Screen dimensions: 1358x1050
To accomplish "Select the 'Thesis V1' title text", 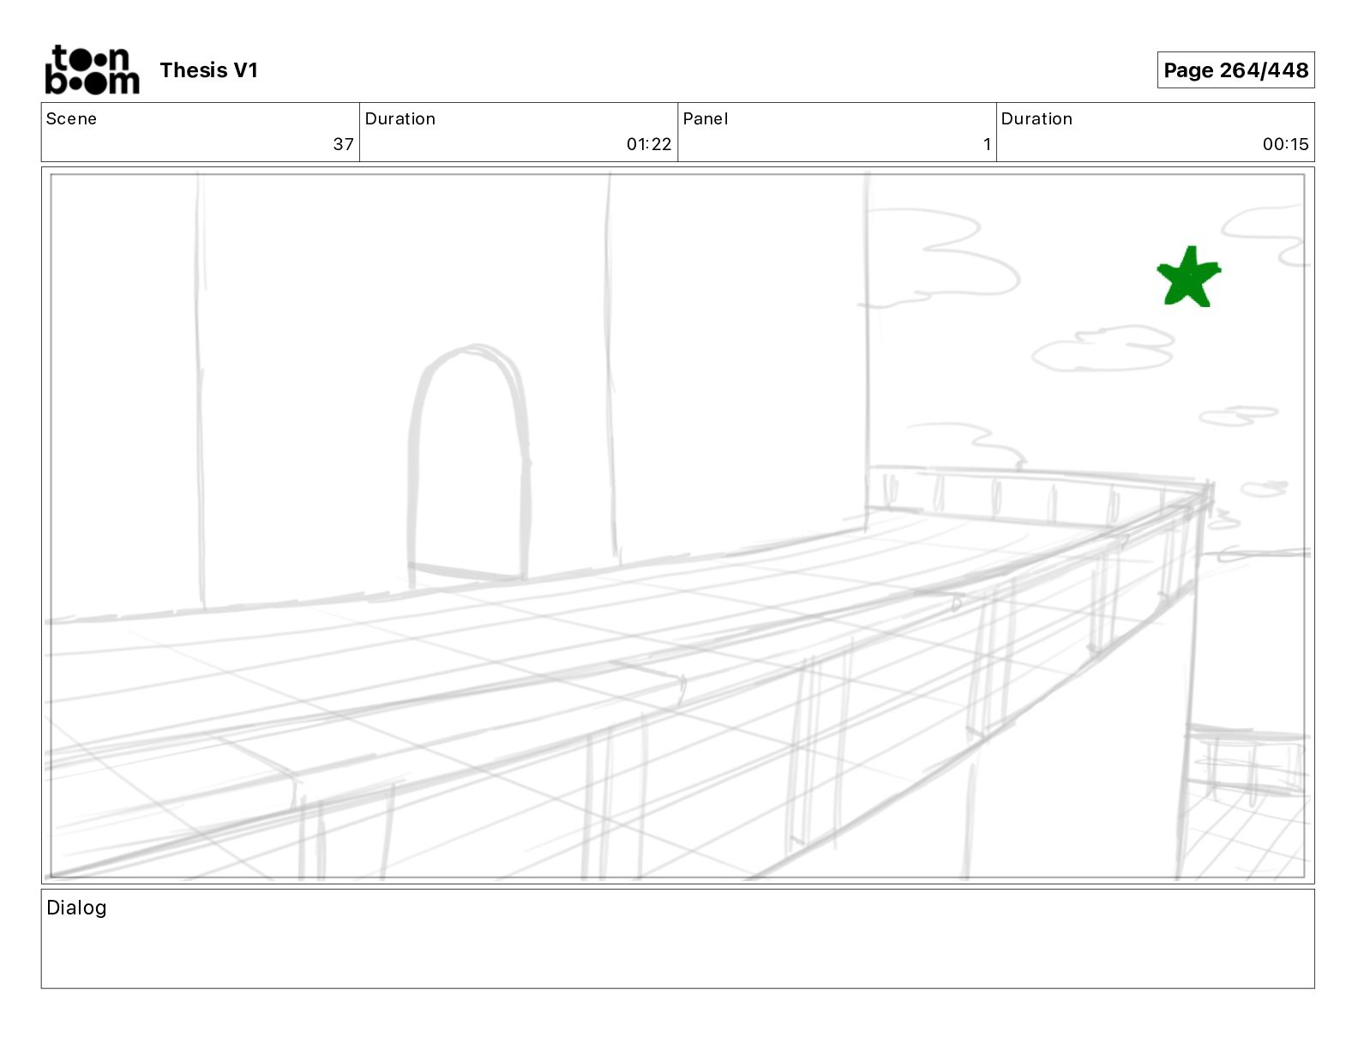I will tap(208, 70).
